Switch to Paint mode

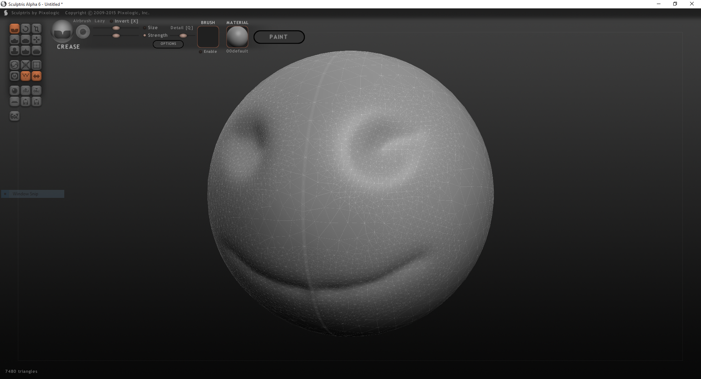coord(279,37)
